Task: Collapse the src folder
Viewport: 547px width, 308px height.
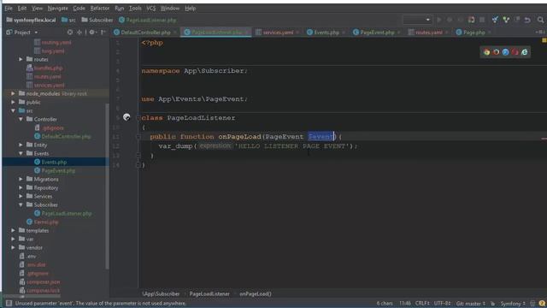Action: click(x=14, y=110)
